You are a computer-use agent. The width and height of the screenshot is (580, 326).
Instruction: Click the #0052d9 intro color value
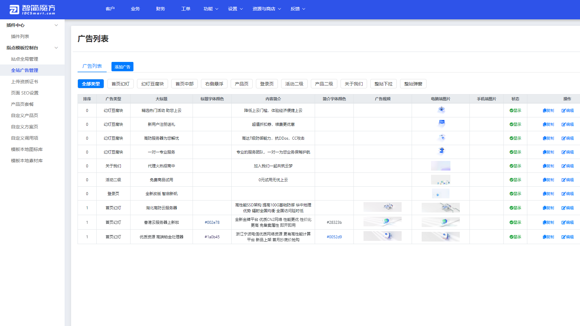(334, 237)
